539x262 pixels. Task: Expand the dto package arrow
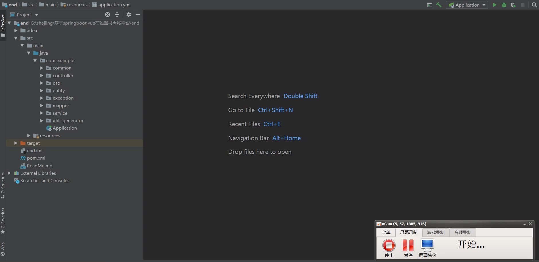point(42,83)
